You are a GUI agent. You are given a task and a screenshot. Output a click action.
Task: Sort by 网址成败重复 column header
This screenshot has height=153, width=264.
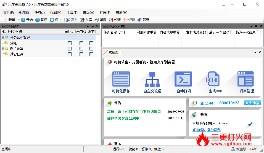click(146, 32)
